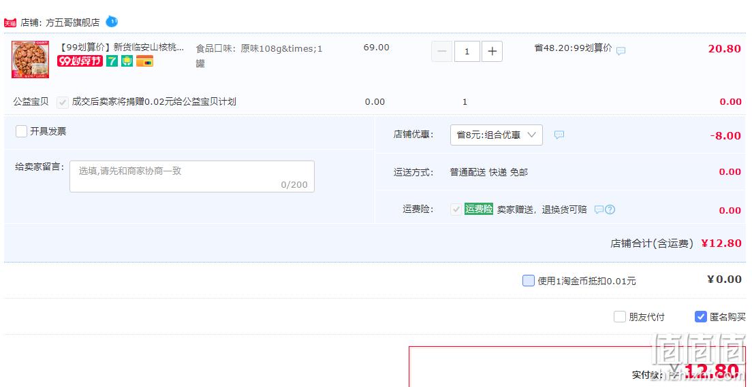752x387 pixels.
Task: Toggle the 公益宝贝 donation checkbox
Action: (x=63, y=102)
